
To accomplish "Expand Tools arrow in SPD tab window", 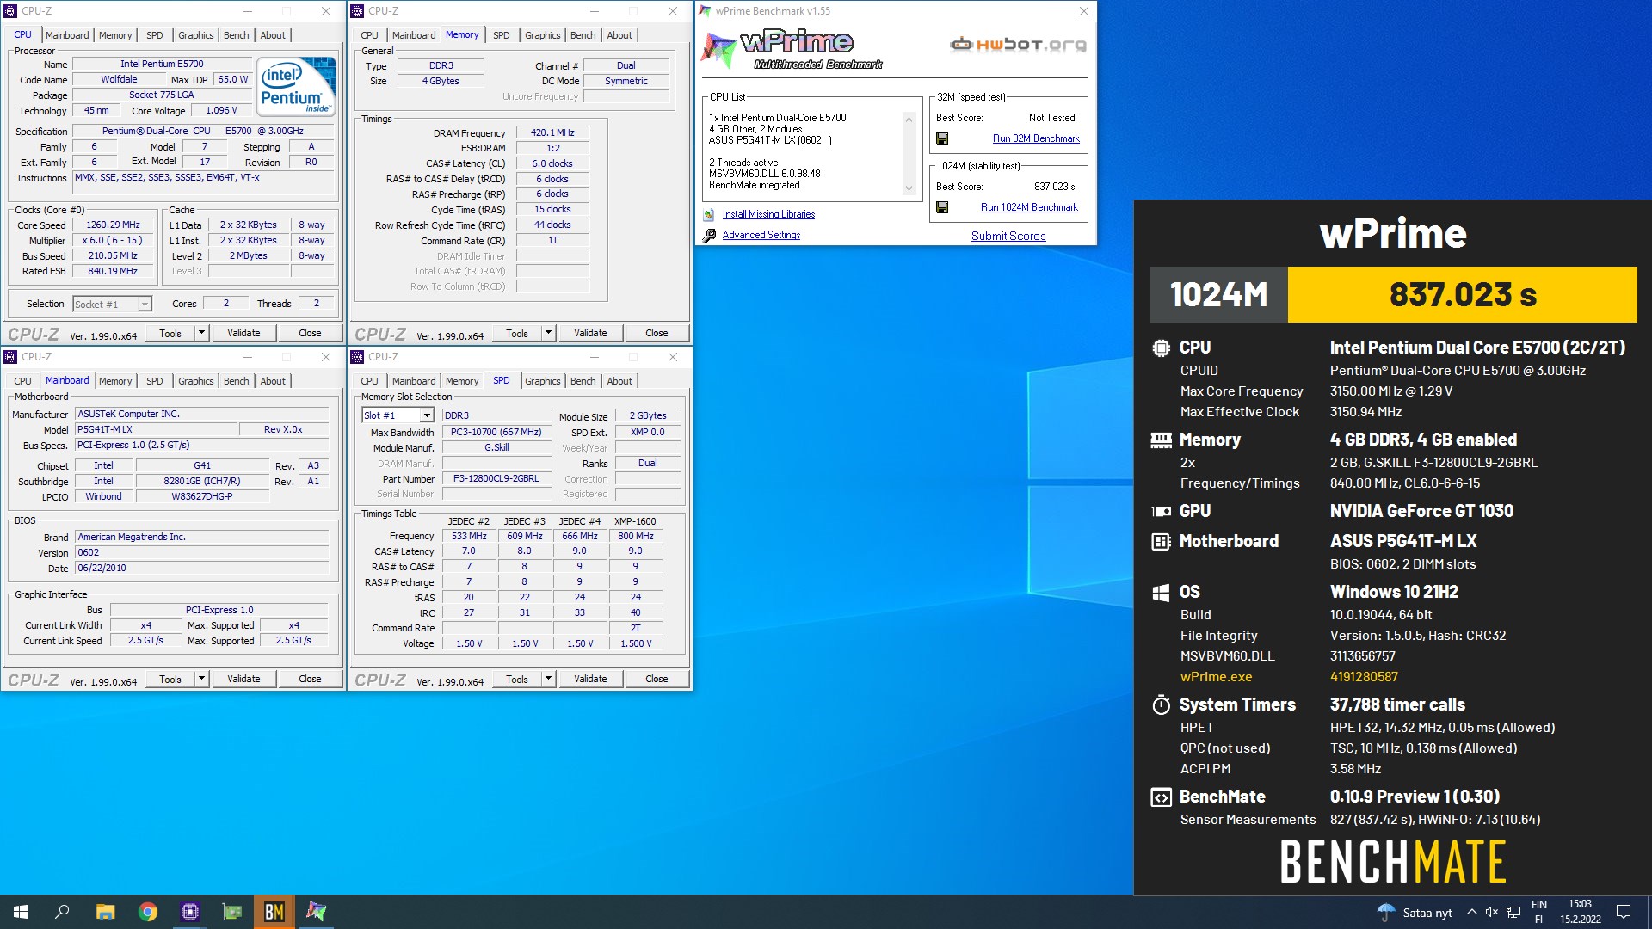I will pos(548,679).
